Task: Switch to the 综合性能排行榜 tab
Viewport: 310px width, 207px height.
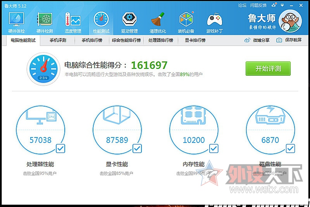Action: (126, 41)
